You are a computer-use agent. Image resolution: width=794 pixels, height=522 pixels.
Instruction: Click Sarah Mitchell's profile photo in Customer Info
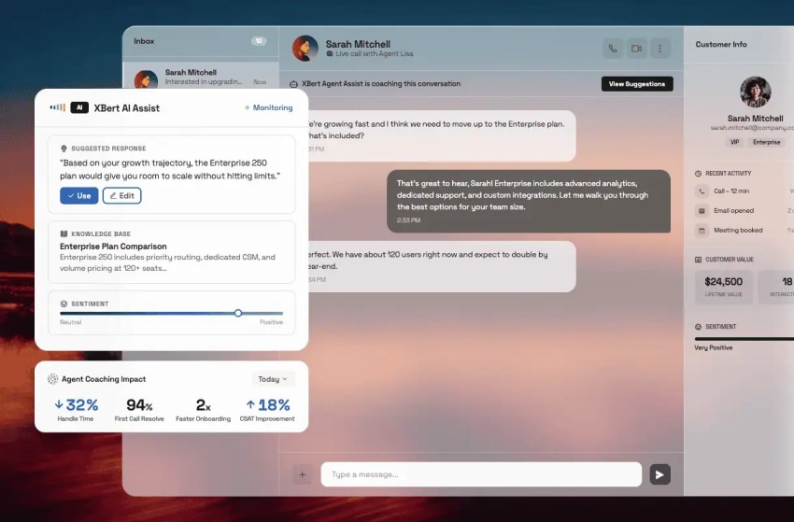point(755,92)
